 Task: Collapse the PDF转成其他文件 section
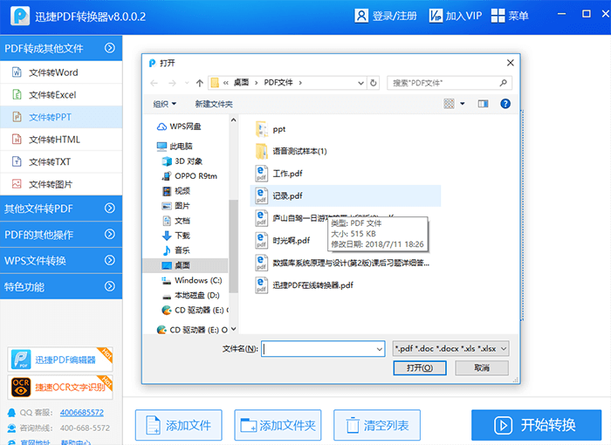pos(110,48)
